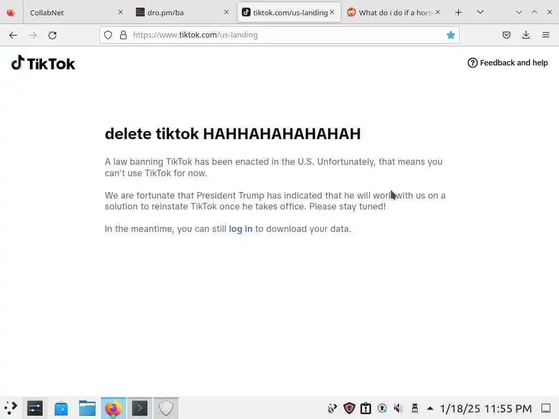Click the Firefox taskbar icon

coord(114,408)
